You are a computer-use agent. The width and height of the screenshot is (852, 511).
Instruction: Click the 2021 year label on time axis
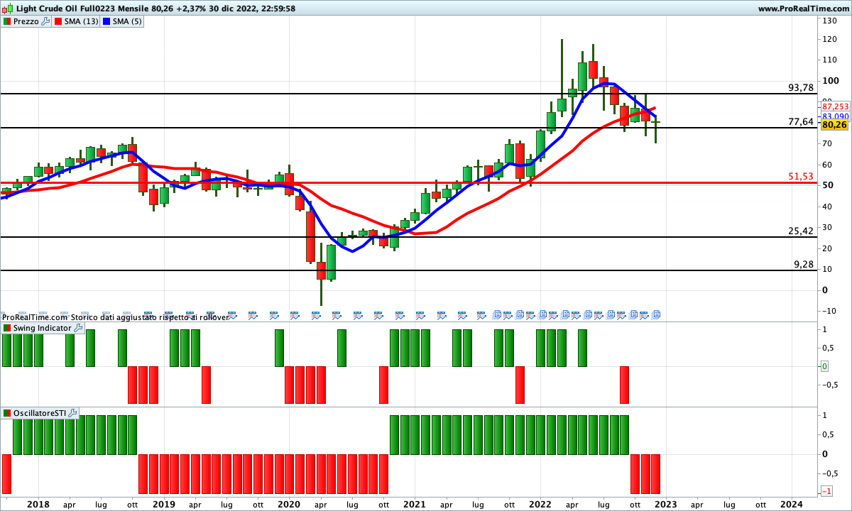[414, 504]
